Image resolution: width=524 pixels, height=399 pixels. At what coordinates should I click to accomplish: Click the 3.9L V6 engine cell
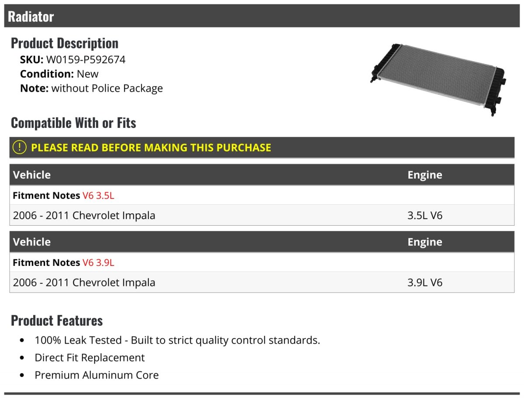(x=425, y=282)
